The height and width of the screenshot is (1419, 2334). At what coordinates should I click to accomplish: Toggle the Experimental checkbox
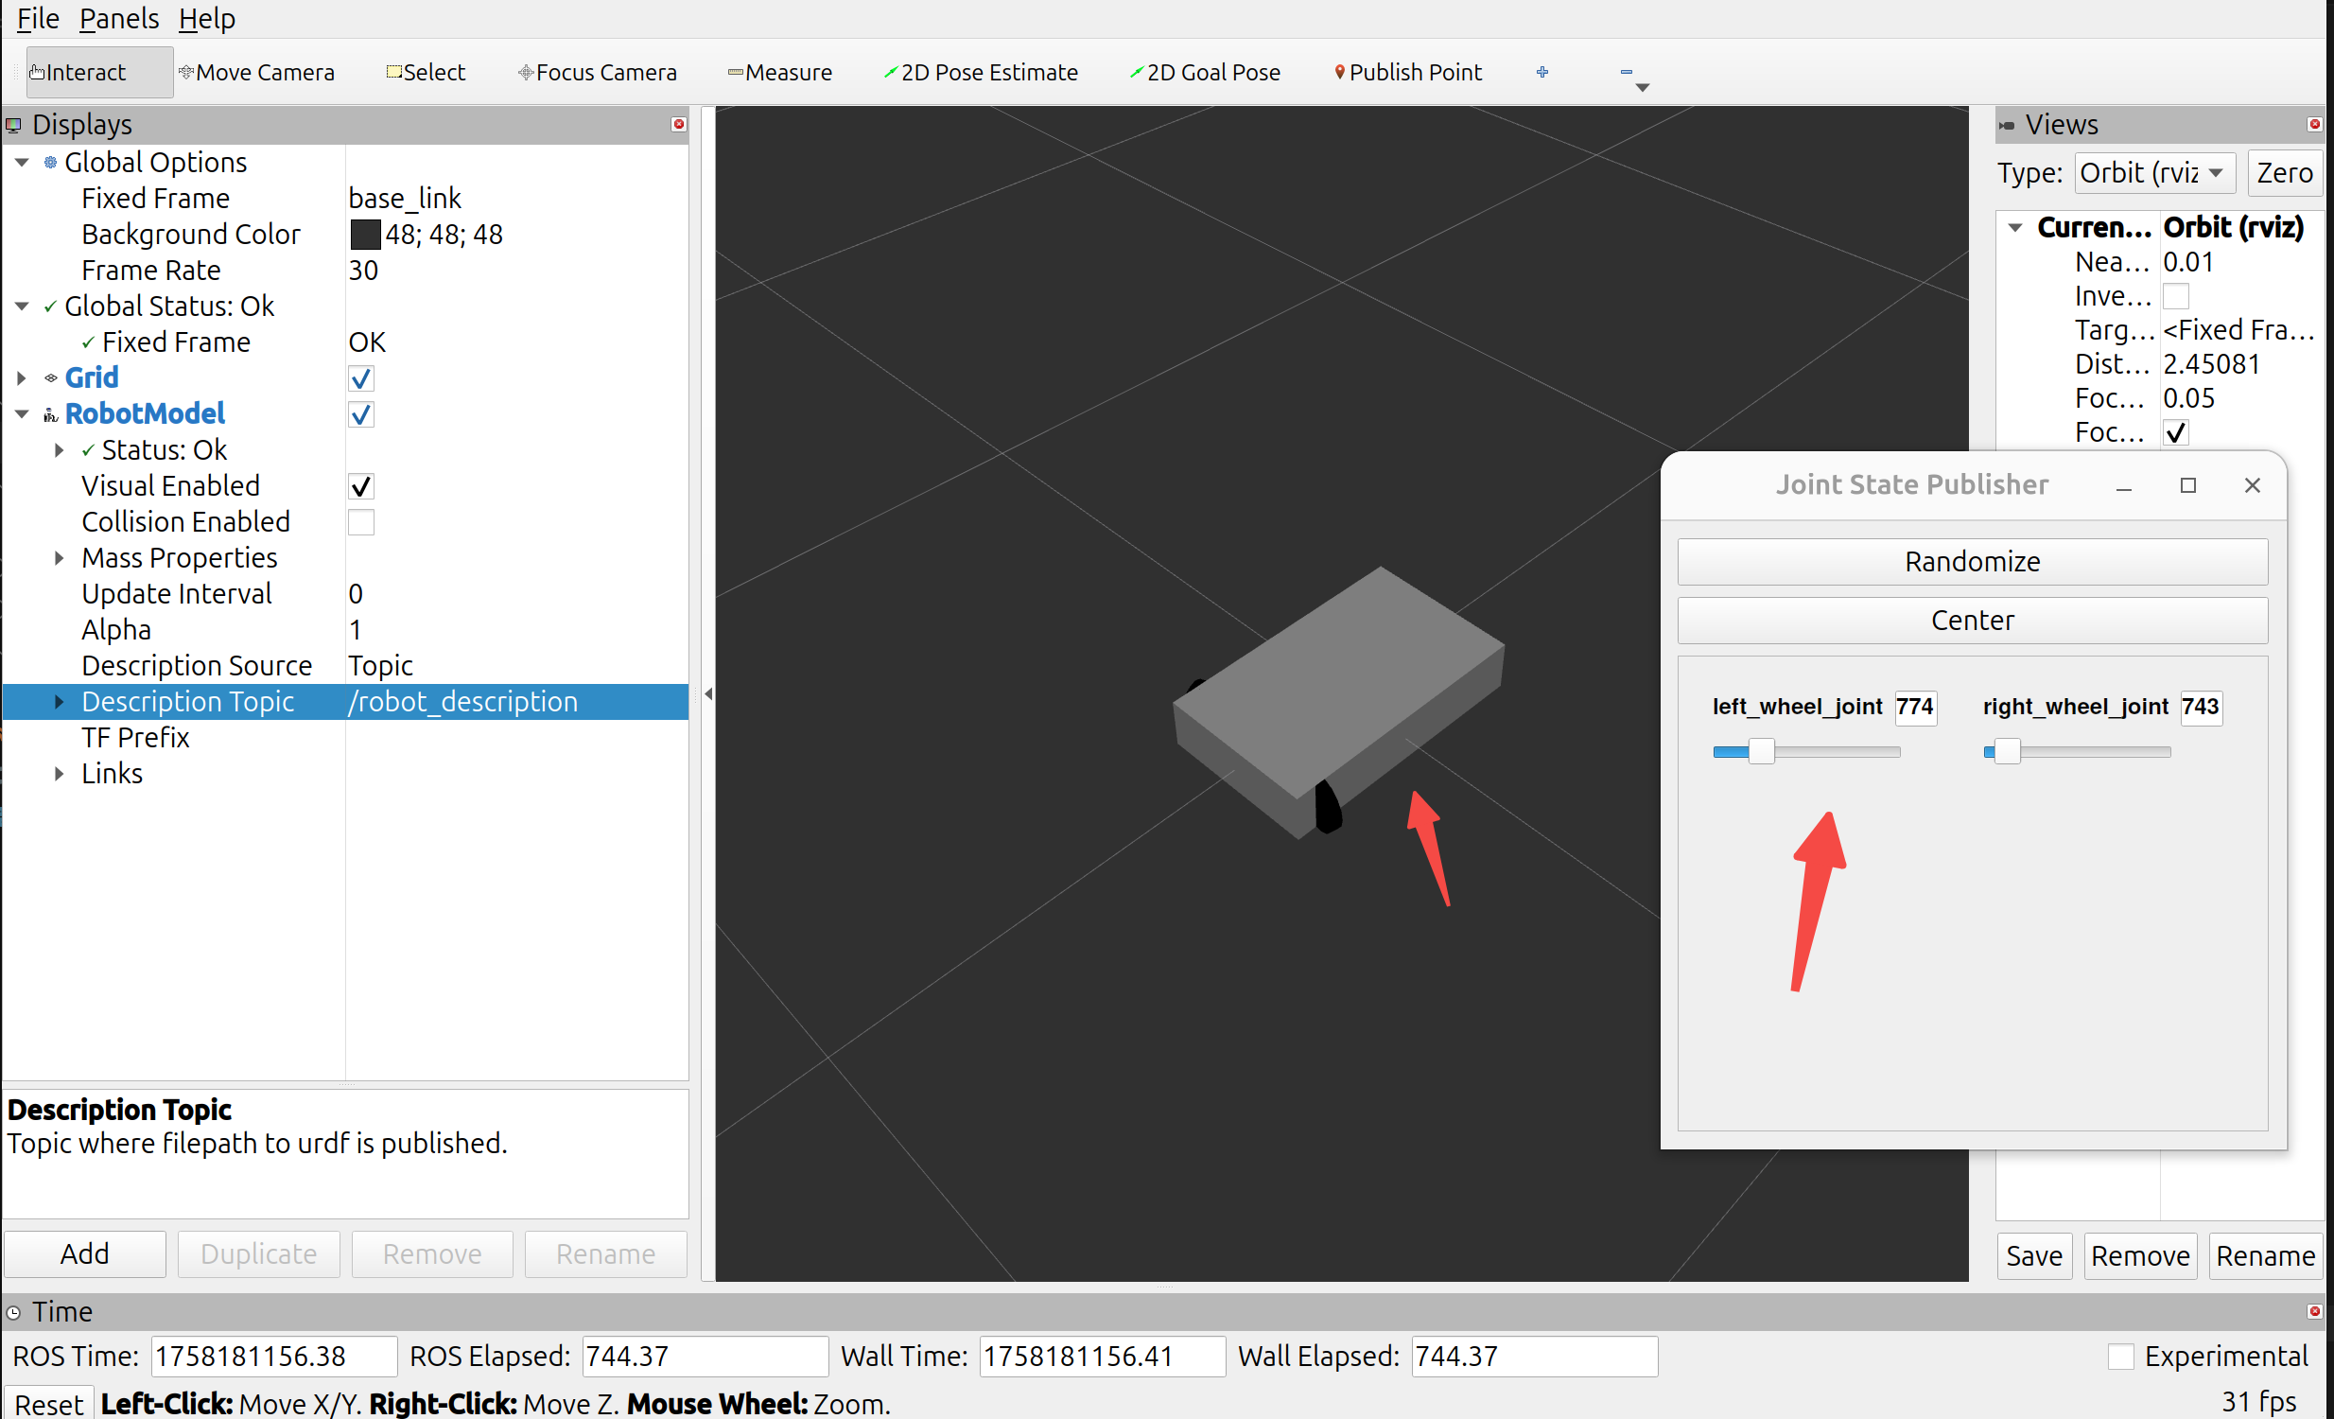2121,1357
